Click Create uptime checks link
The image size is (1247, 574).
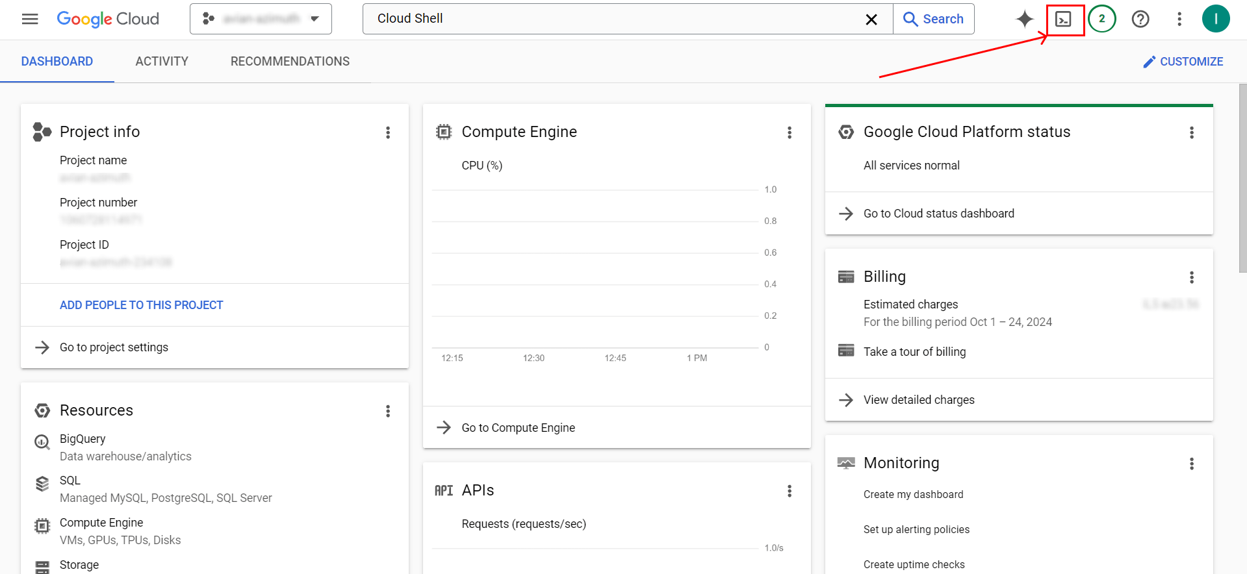(x=914, y=565)
